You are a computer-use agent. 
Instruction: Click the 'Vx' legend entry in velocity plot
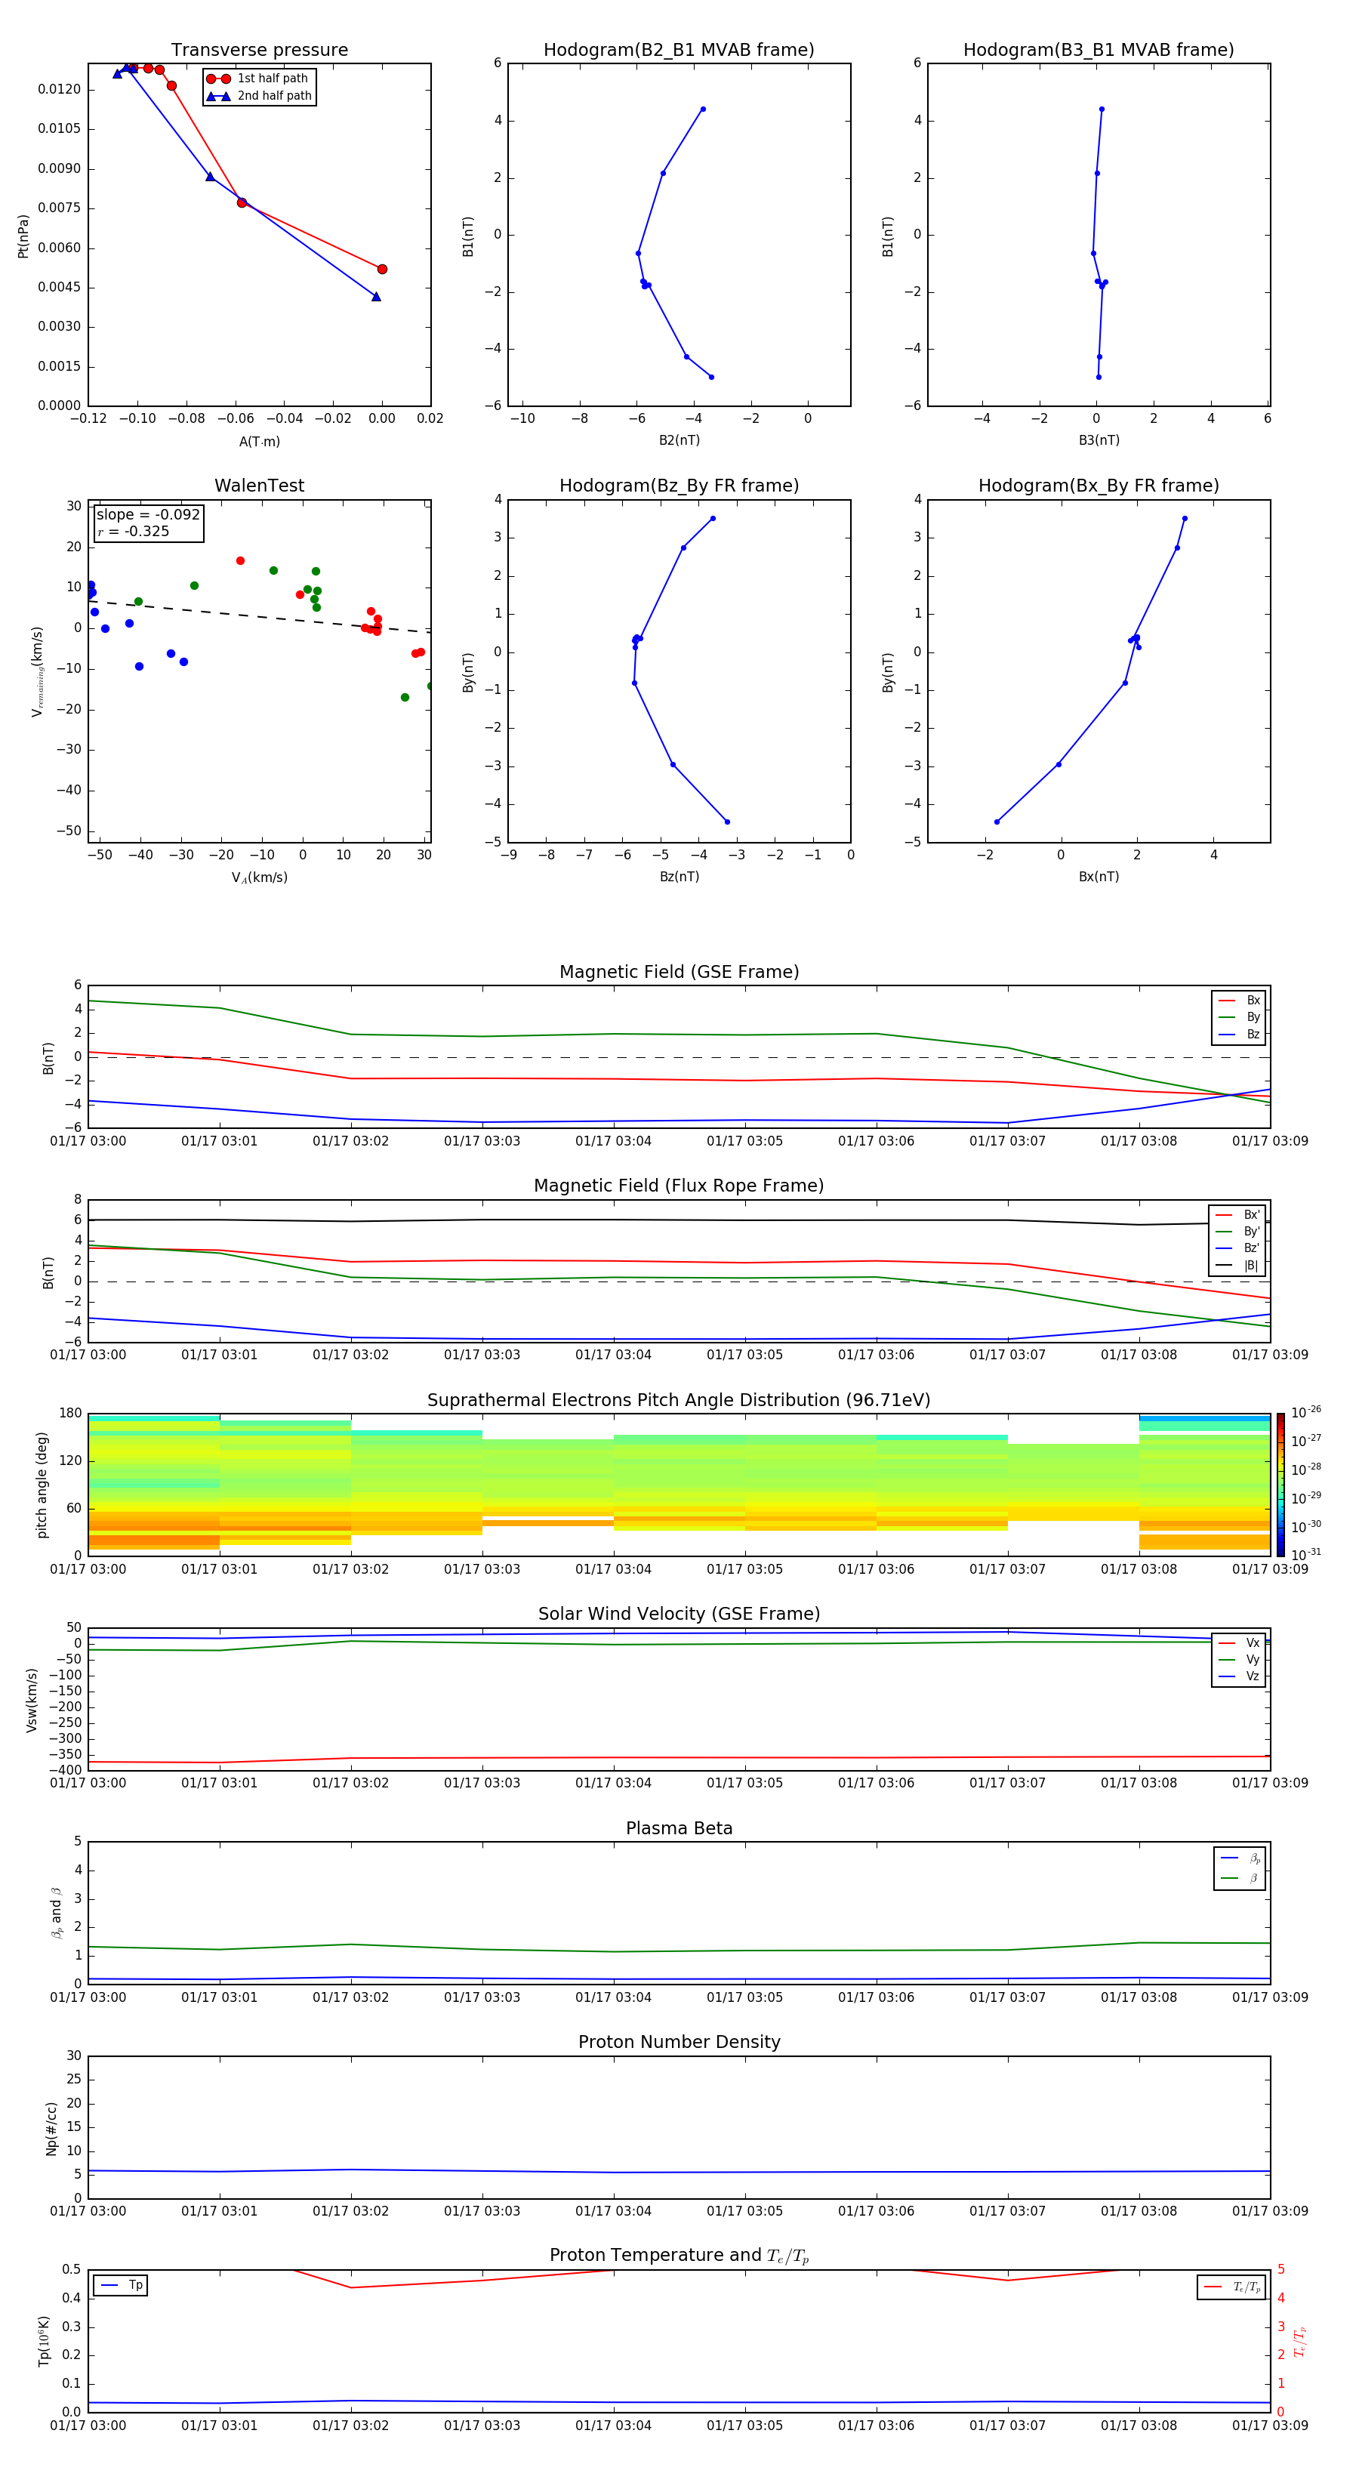1239,1642
